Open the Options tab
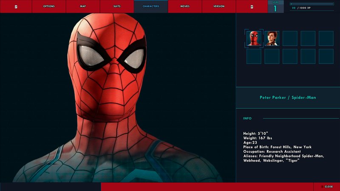This screenshot has width=340, height=191. tap(49, 6)
